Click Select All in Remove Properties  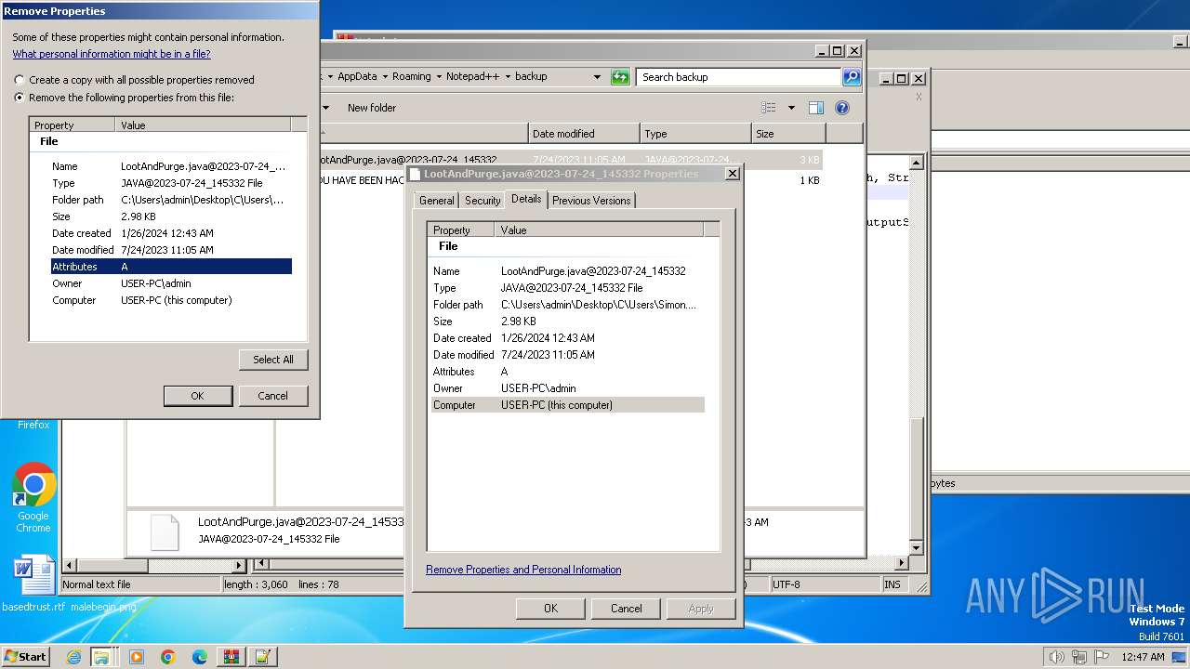pos(273,360)
